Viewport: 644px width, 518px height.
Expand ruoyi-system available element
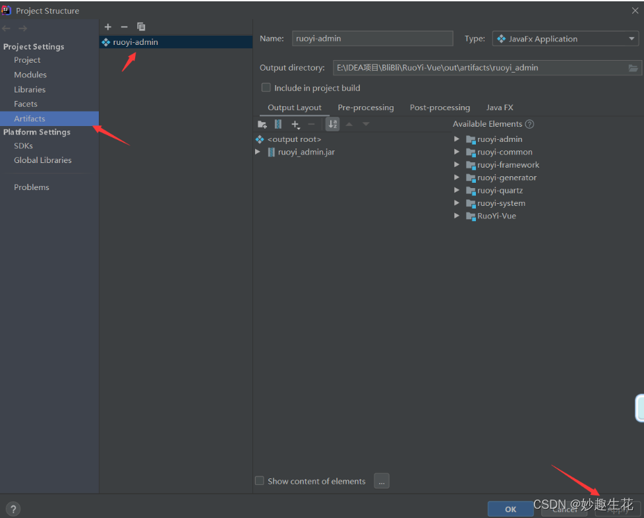tap(456, 203)
